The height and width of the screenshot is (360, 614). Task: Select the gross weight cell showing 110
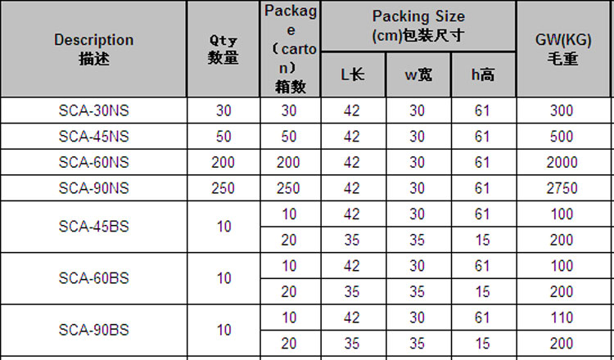(562, 317)
